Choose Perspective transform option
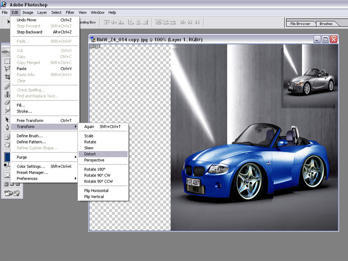 click(x=103, y=160)
